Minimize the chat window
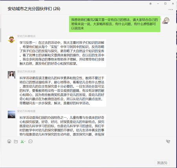This screenshot has height=168, width=177. click(158, 4)
